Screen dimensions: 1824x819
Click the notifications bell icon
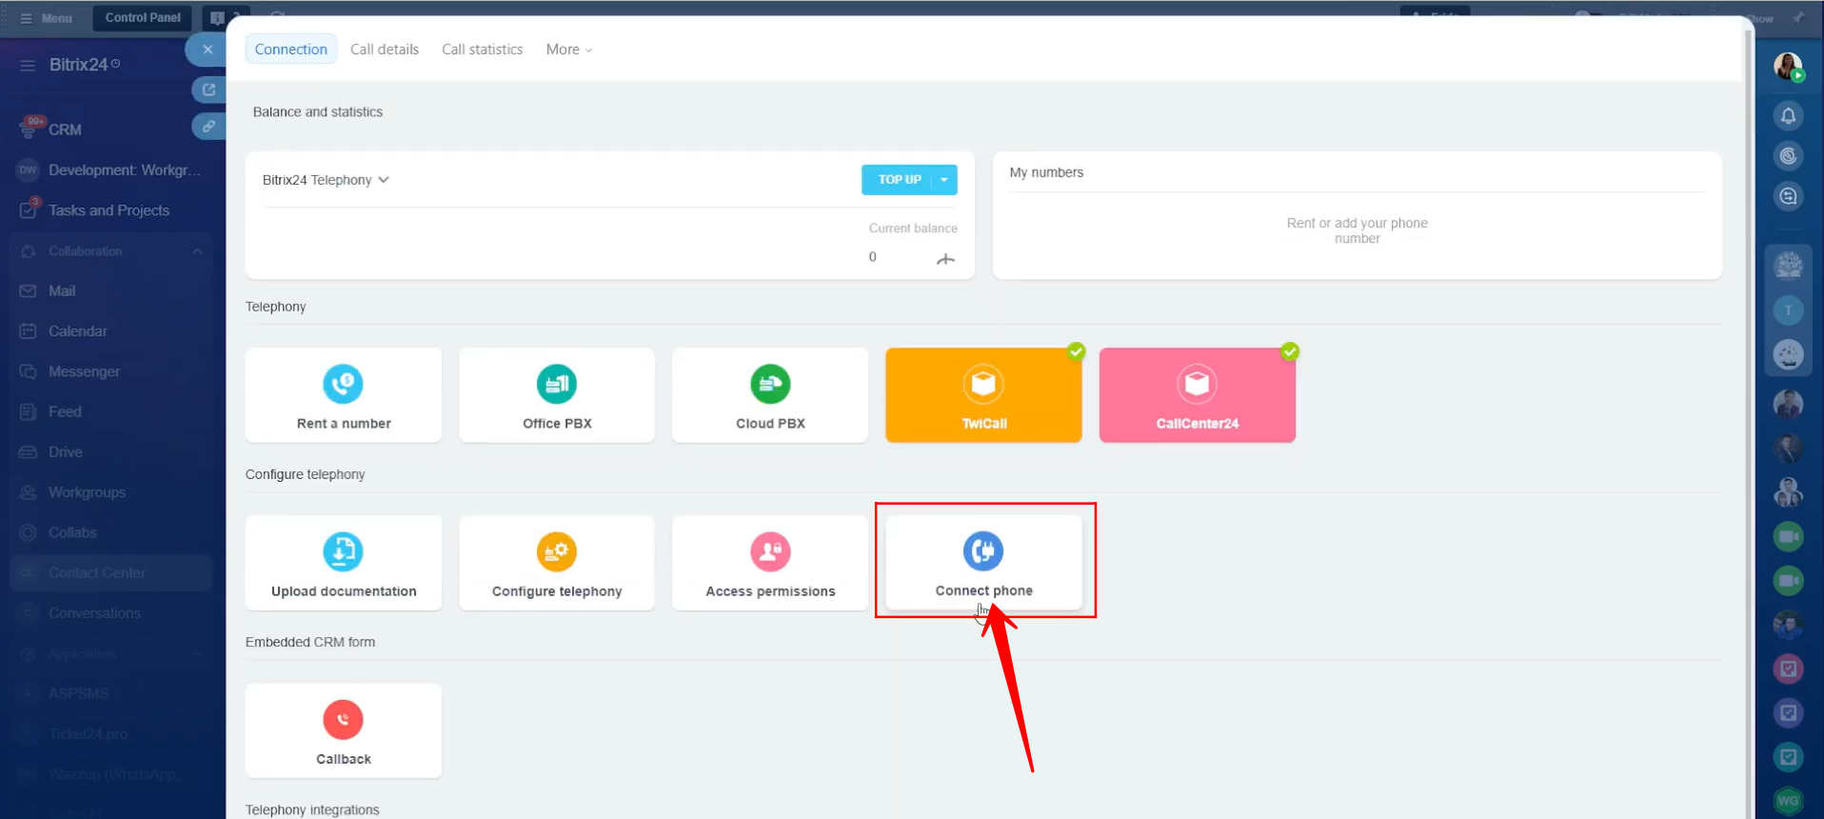coord(1788,116)
